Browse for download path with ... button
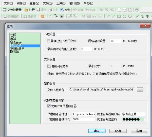152x137 pixels. point(140,89)
